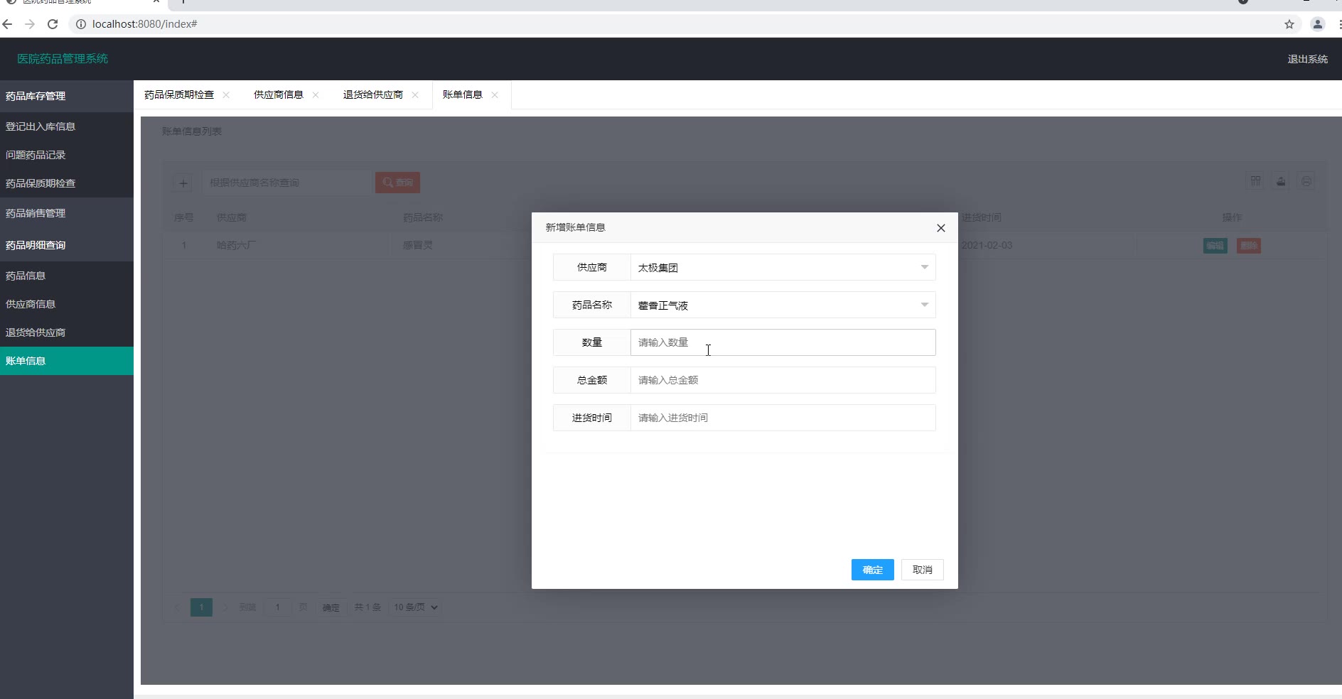Open the 供应商 dropdown showing 太极集团
Image resolution: width=1342 pixels, height=699 pixels.
click(783, 268)
